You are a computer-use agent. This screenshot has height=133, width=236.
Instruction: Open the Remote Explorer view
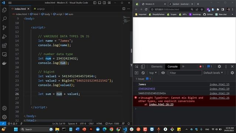click(x=4, y=54)
